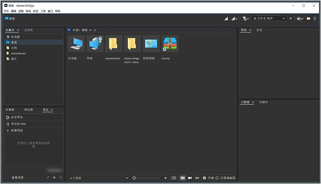The width and height of the screenshot is (321, 184).
Task: Click the plus icon to enlarge thumbnails
Action: tap(166, 178)
